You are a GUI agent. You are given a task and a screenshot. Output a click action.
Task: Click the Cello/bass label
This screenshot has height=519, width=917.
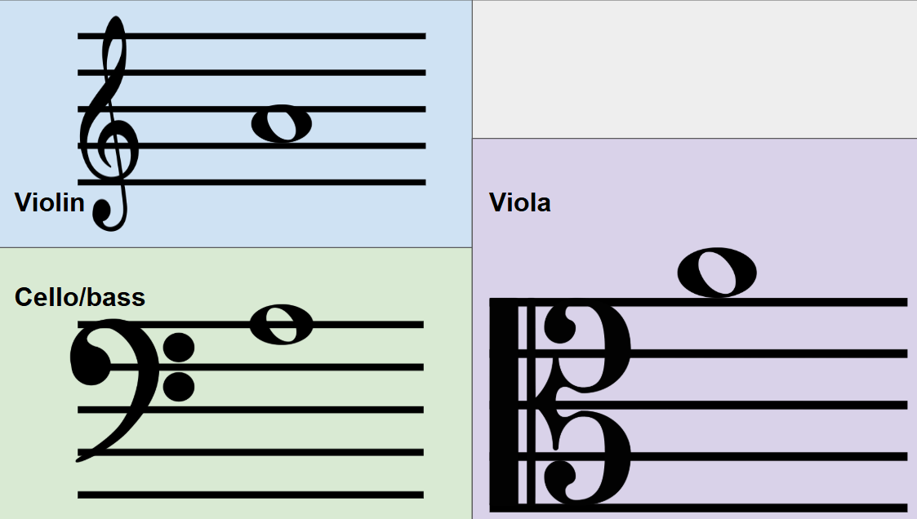79,297
